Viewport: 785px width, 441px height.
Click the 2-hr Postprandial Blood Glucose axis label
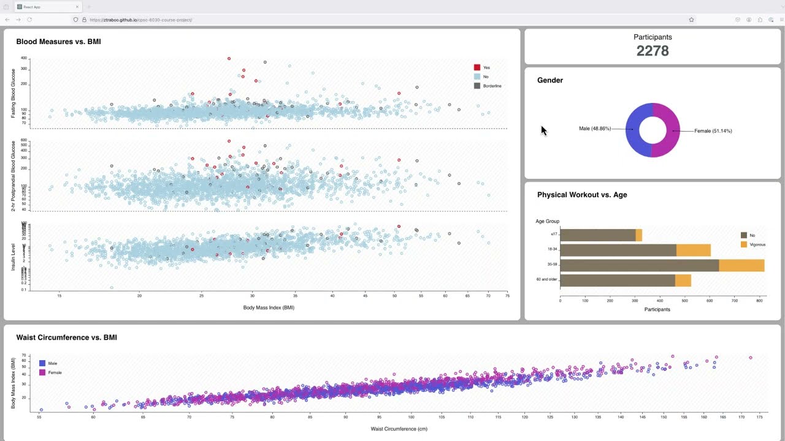pos(13,176)
